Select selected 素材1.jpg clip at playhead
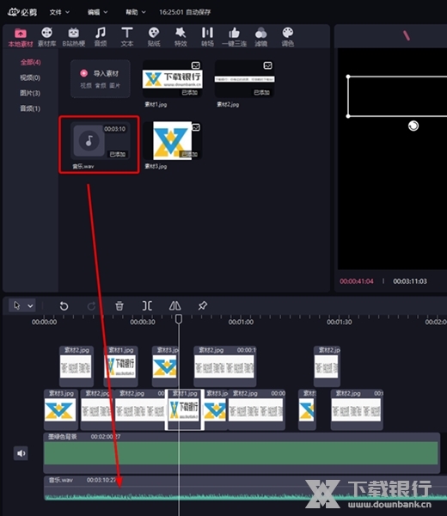This screenshot has width=447, height=516. click(184, 409)
